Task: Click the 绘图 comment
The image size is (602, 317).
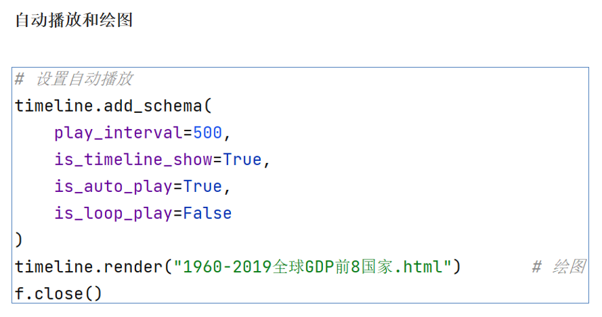Action: [567, 267]
